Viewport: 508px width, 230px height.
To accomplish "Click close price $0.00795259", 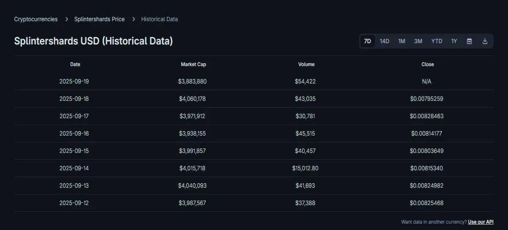I will [427, 99].
